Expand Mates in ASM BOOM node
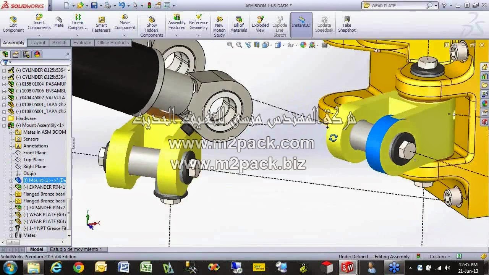 coord(11,132)
